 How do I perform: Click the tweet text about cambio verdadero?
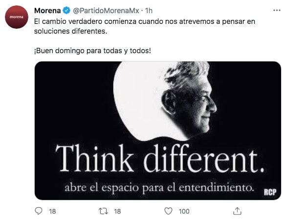pyautogui.click(x=145, y=26)
